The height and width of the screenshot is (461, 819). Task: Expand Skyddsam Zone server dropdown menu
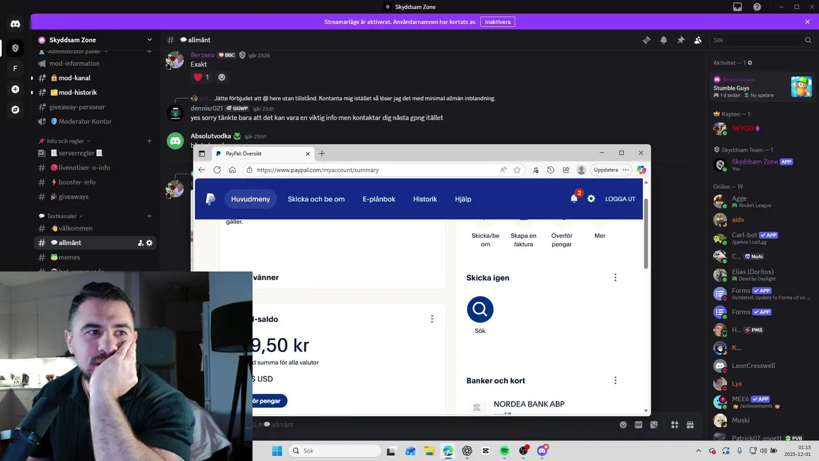tap(150, 40)
